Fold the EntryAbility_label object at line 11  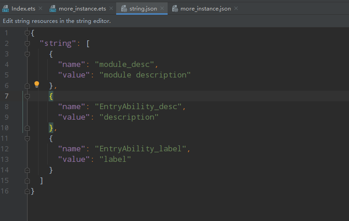[27, 138]
